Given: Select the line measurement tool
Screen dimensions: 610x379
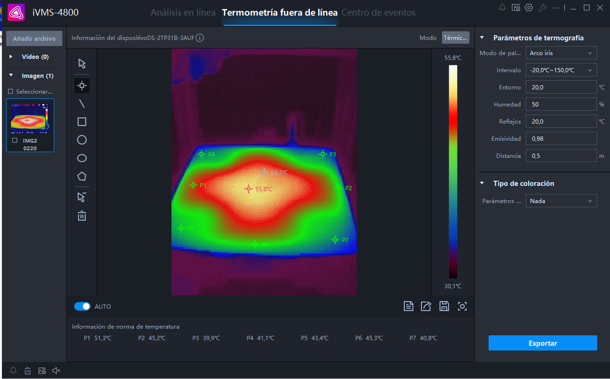Looking at the screenshot, I should tap(82, 104).
